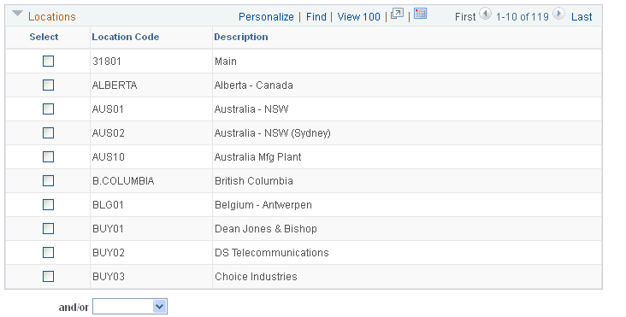Click location code AUS01

pyautogui.click(x=108, y=109)
